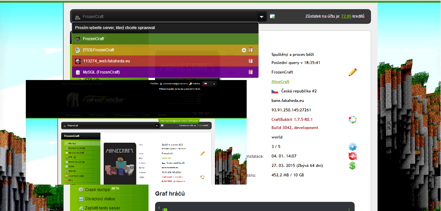Collapse the server selector dropdown arrow
The width and height of the screenshot is (441, 211).
(261, 17)
